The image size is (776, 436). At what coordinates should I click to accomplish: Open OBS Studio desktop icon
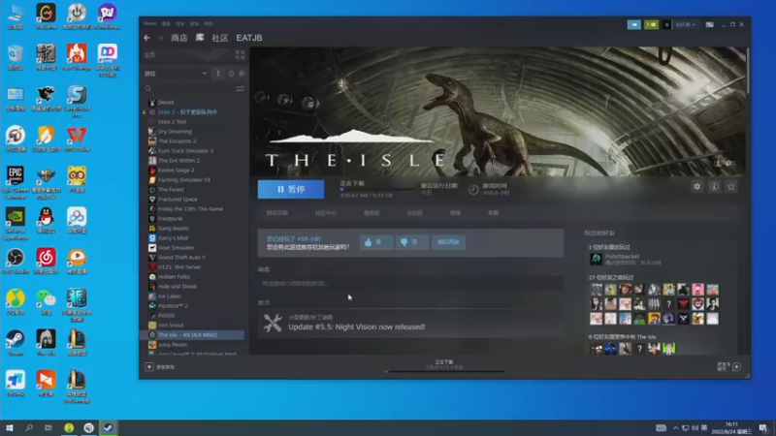[x=16, y=262]
